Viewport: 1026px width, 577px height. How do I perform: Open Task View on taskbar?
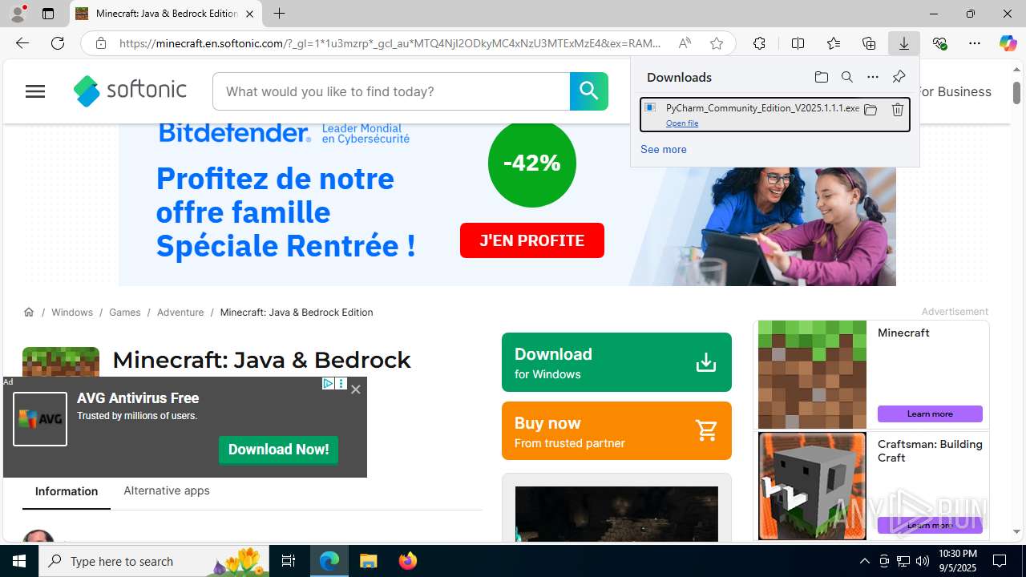click(289, 561)
